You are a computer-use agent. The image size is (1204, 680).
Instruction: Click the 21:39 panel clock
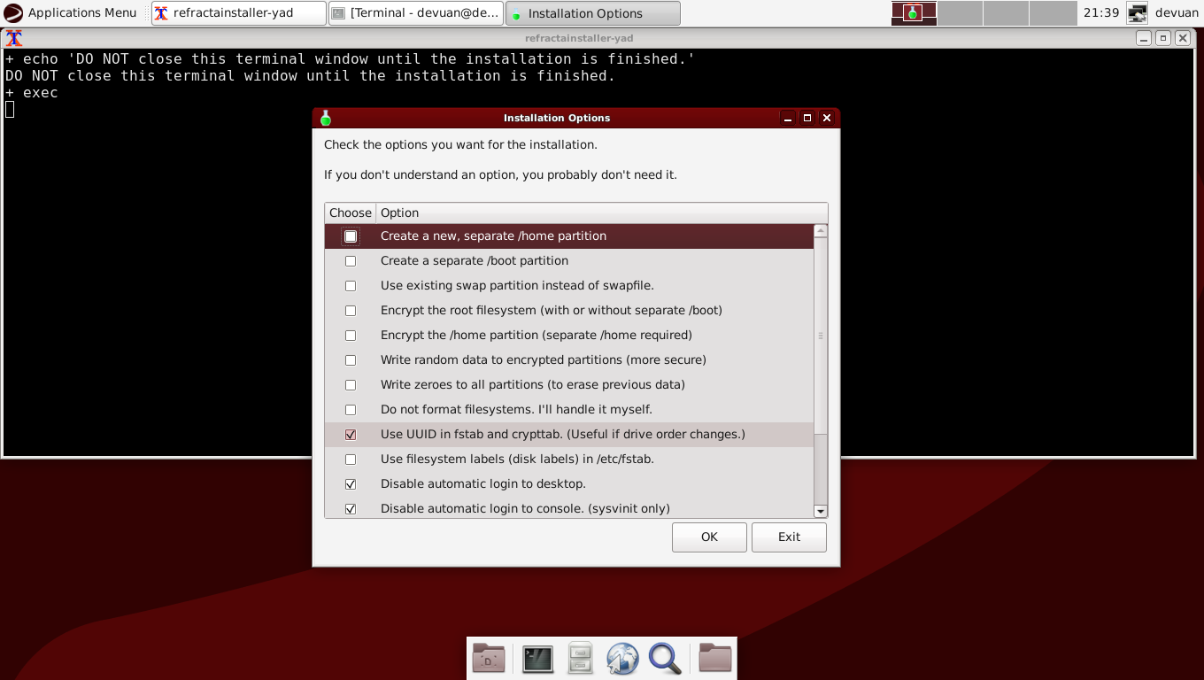tap(1101, 12)
